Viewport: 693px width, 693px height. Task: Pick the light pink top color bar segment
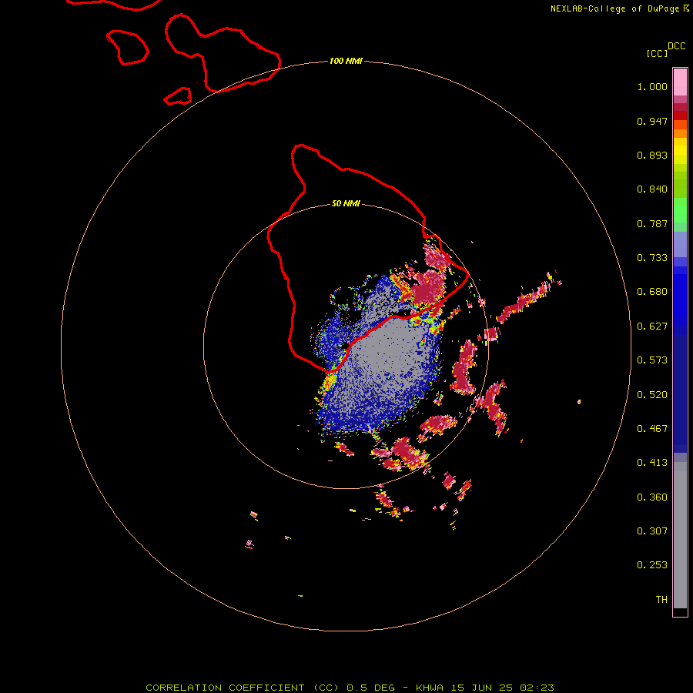pyautogui.click(x=680, y=82)
